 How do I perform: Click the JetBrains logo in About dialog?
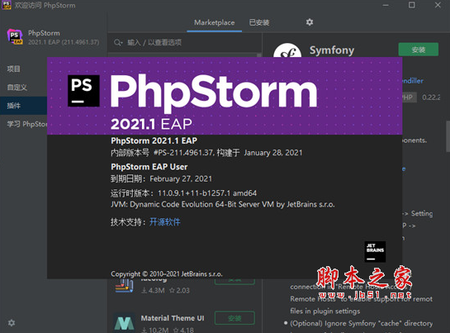tap(375, 251)
